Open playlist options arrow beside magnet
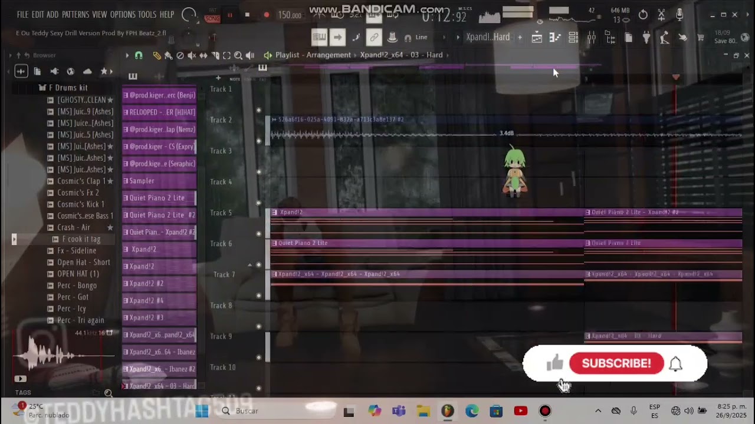 pyautogui.click(x=127, y=55)
